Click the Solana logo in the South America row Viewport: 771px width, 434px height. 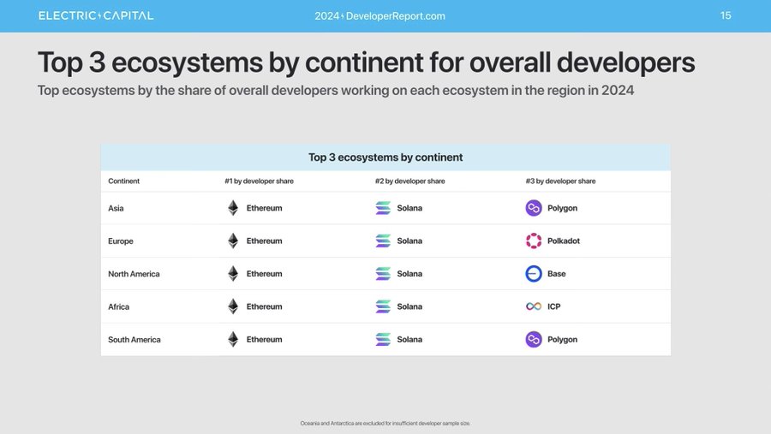(x=383, y=339)
